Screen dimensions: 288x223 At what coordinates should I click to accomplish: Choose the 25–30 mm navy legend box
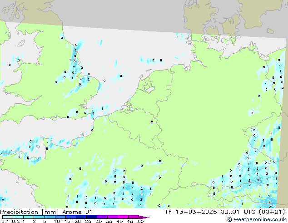[91, 217]
